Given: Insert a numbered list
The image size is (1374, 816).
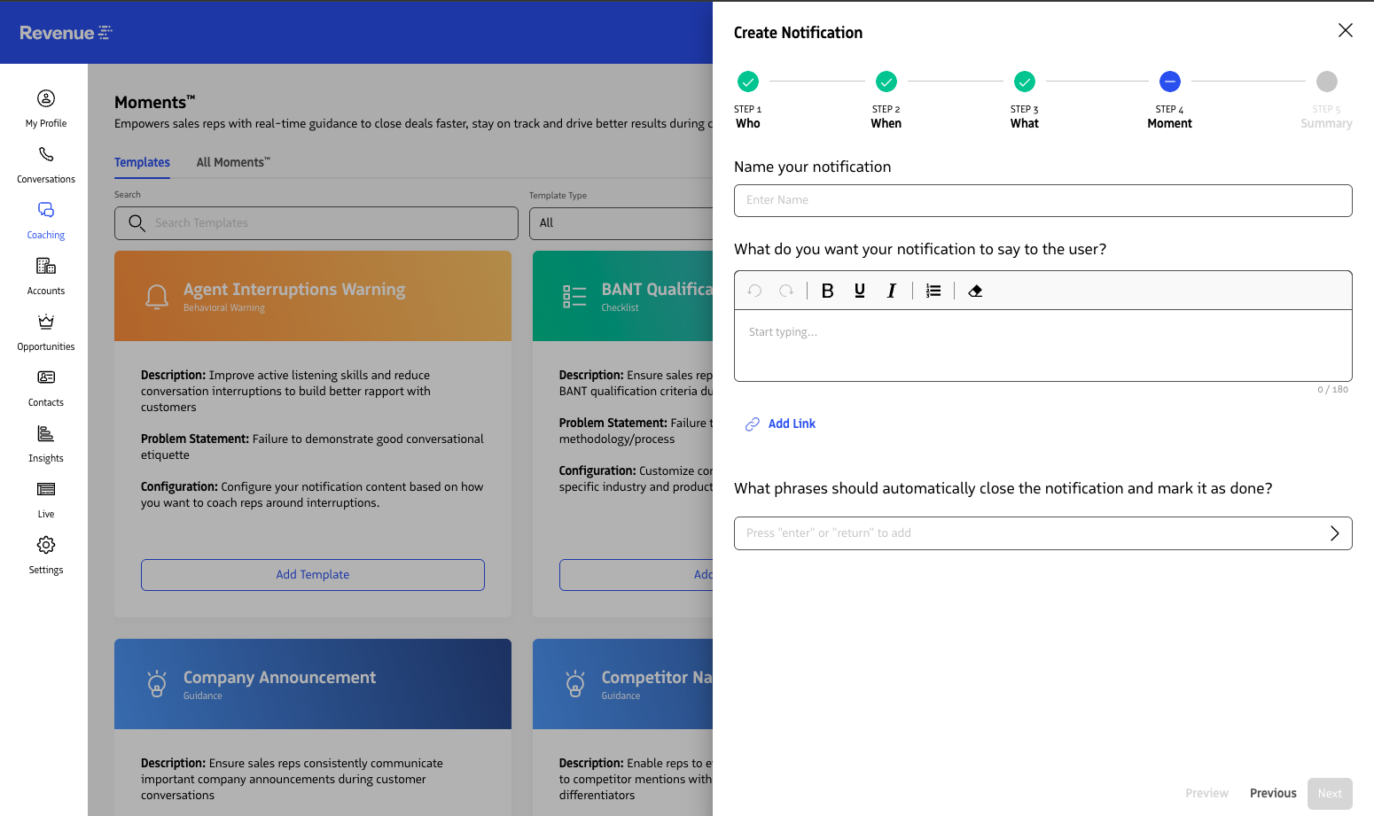Looking at the screenshot, I should coord(933,291).
